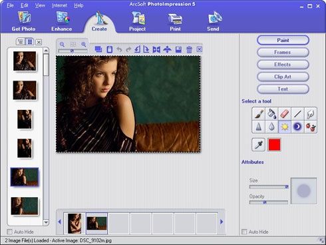Click the album scroll down arrow
The image size is (326, 245).
(46, 222)
